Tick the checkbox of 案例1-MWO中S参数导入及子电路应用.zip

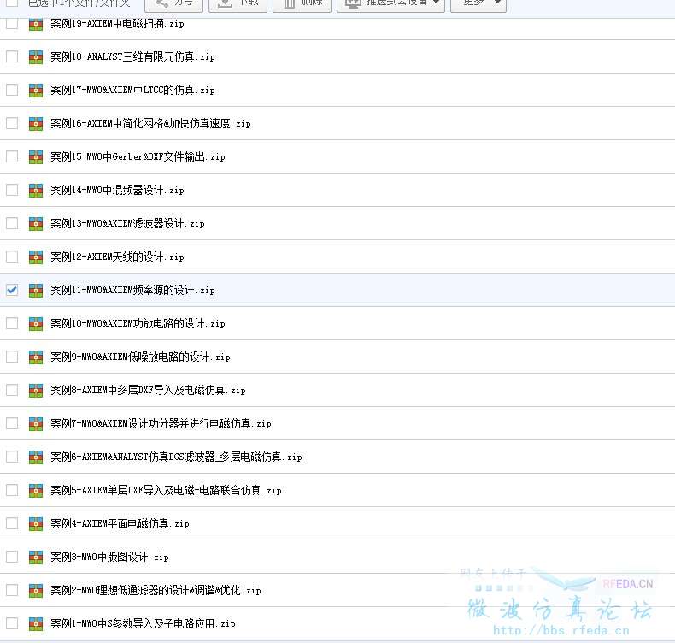[x=12, y=623]
